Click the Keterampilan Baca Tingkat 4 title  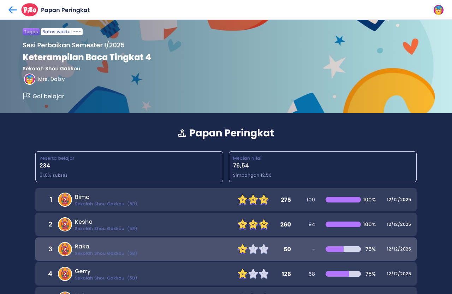pos(87,57)
